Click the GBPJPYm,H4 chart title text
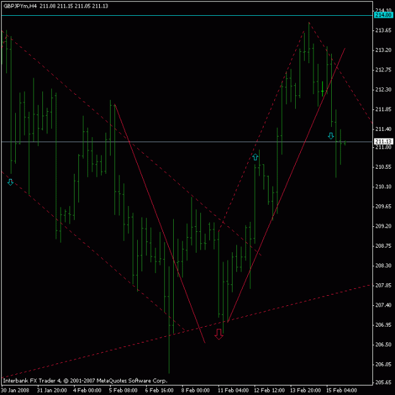395x395 pixels. click(20, 6)
